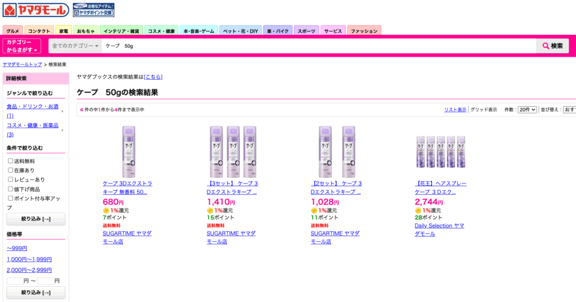
Task: Open the ペット・花・DIY category tab
Action: pyautogui.click(x=241, y=31)
